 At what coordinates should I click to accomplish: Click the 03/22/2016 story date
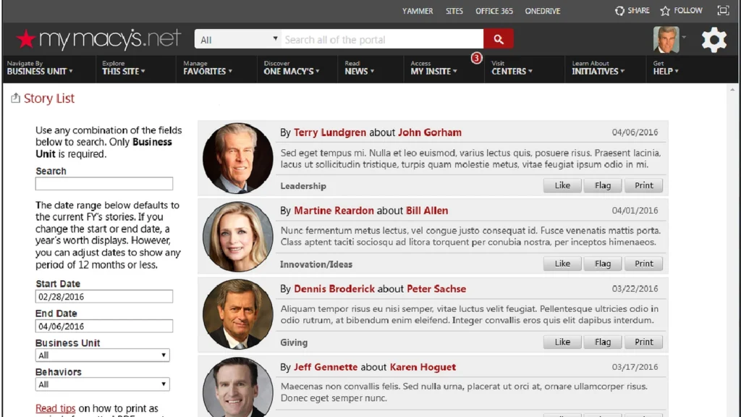pos(635,289)
